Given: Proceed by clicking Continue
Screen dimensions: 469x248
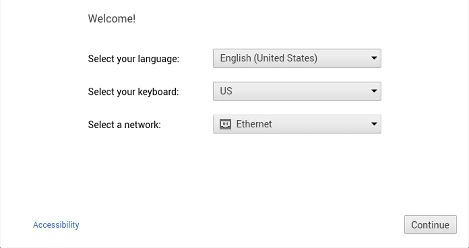Looking at the screenshot, I should click(x=430, y=225).
